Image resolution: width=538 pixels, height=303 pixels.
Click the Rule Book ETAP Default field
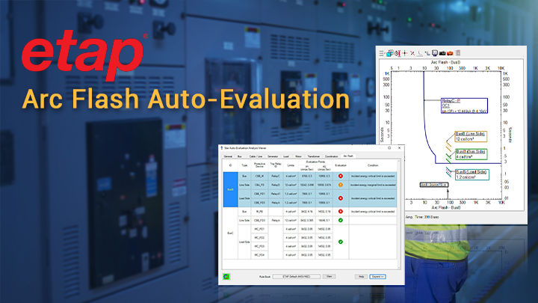click(297, 277)
